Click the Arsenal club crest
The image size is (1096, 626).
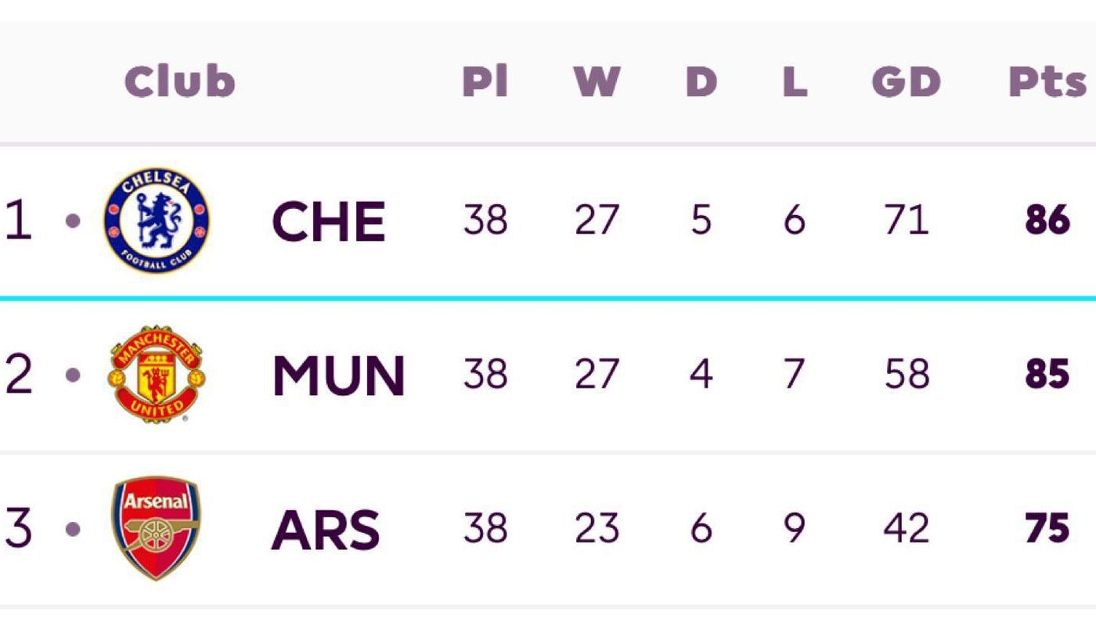[156, 528]
